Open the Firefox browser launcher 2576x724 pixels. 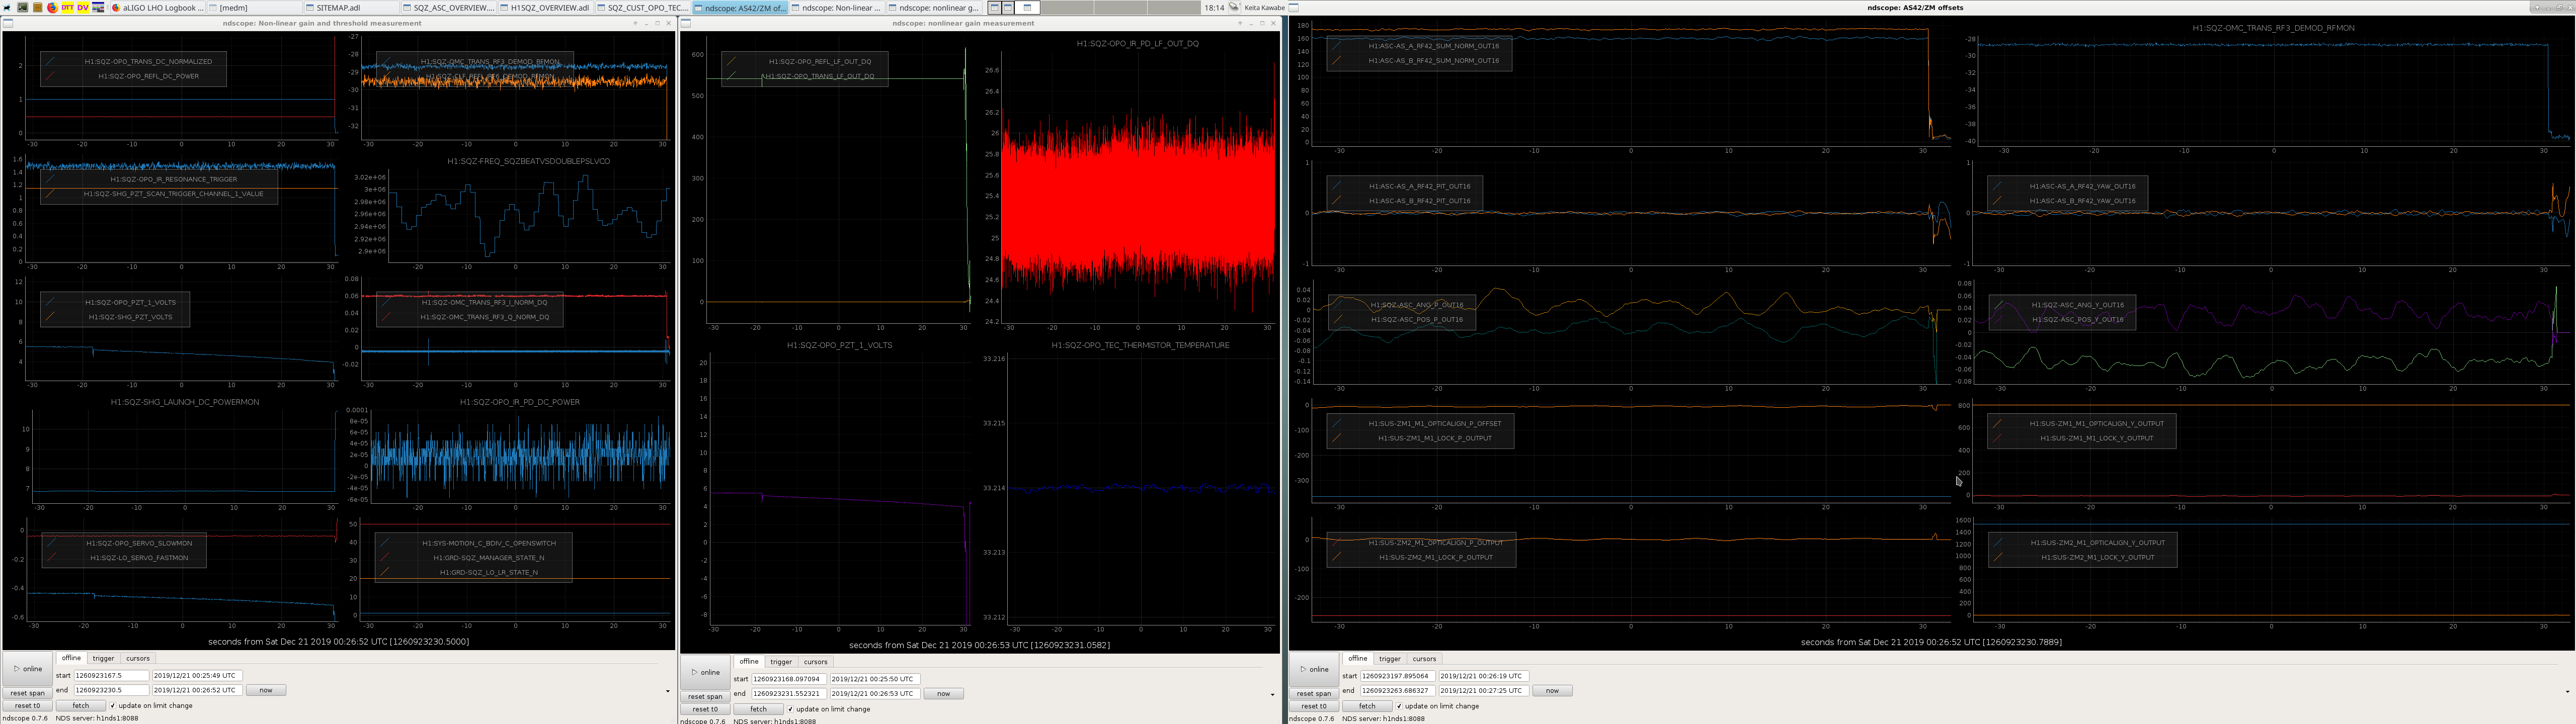point(53,7)
